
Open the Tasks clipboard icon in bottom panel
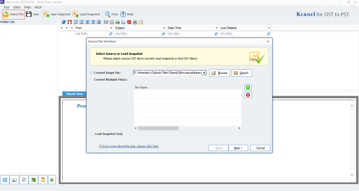24,180
